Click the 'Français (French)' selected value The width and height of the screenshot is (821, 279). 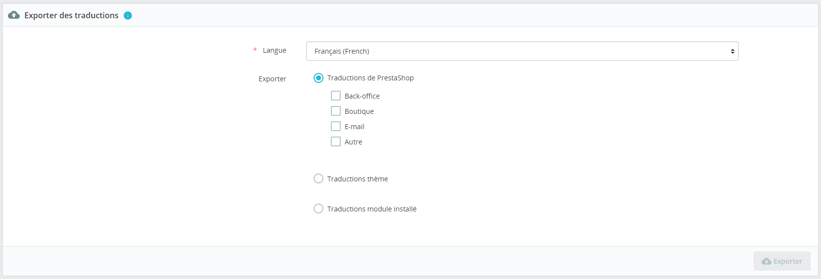coord(342,51)
